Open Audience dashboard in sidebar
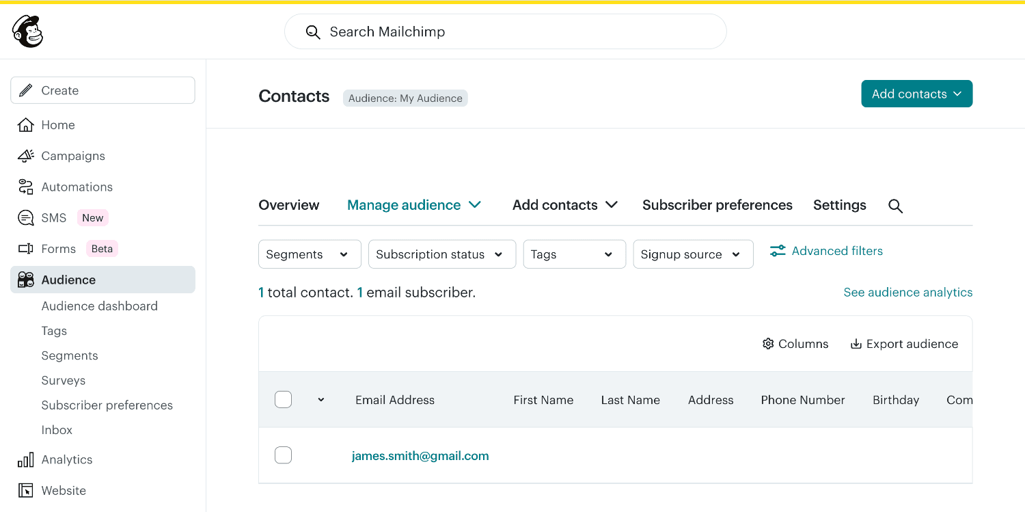The width and height of the screenshot is (1025, 512). click(x=100, y=306)
